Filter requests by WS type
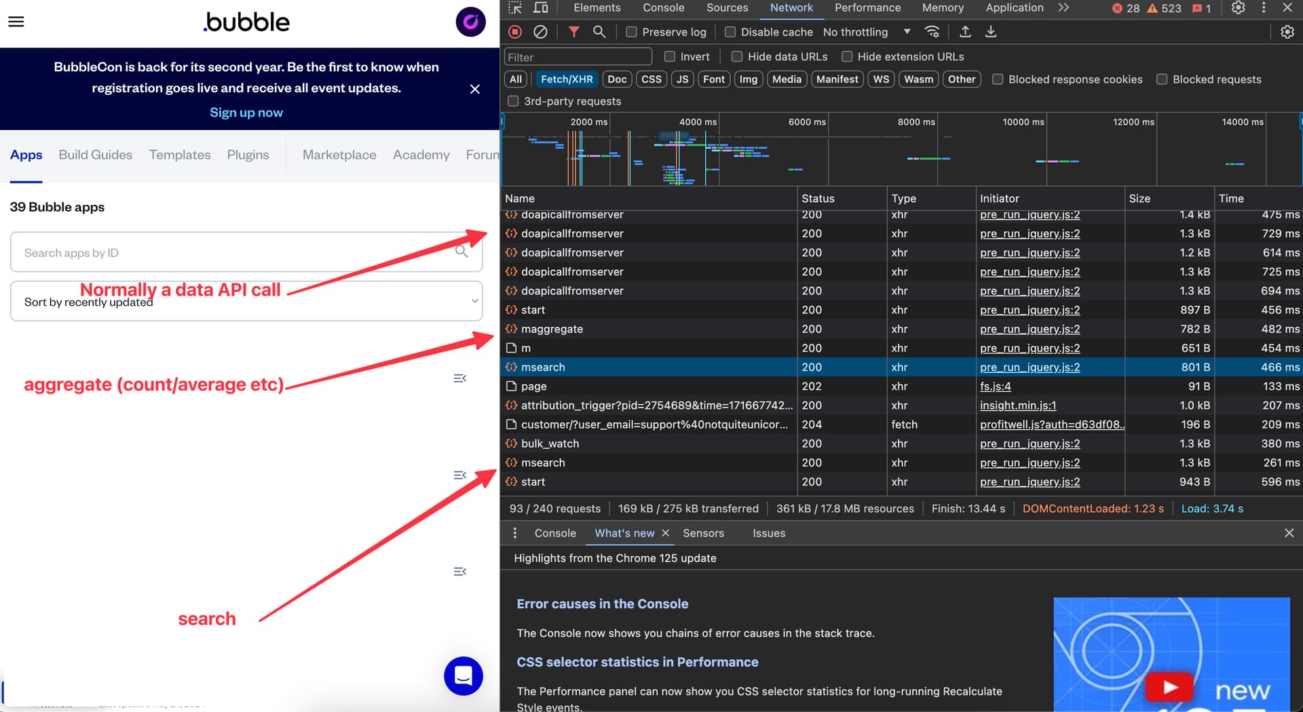Image resolution: width=1303 pixels, height=712 pixels. pos(881,79)
